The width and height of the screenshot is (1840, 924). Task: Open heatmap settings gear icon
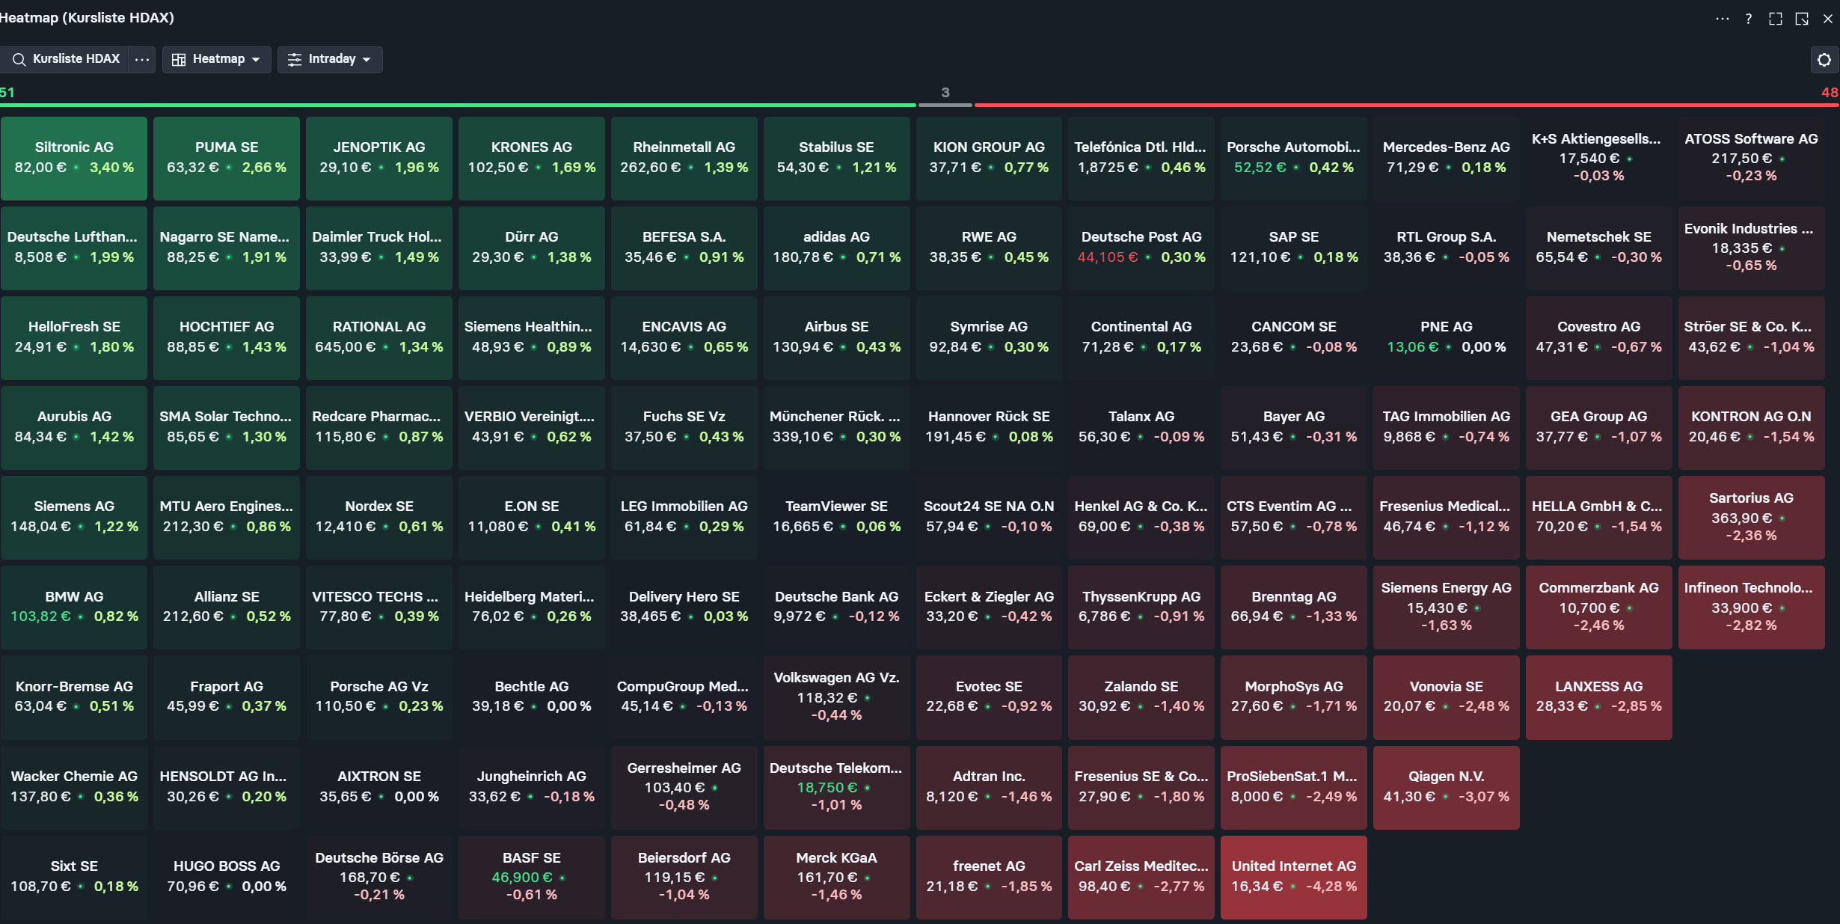[1824, 60]
